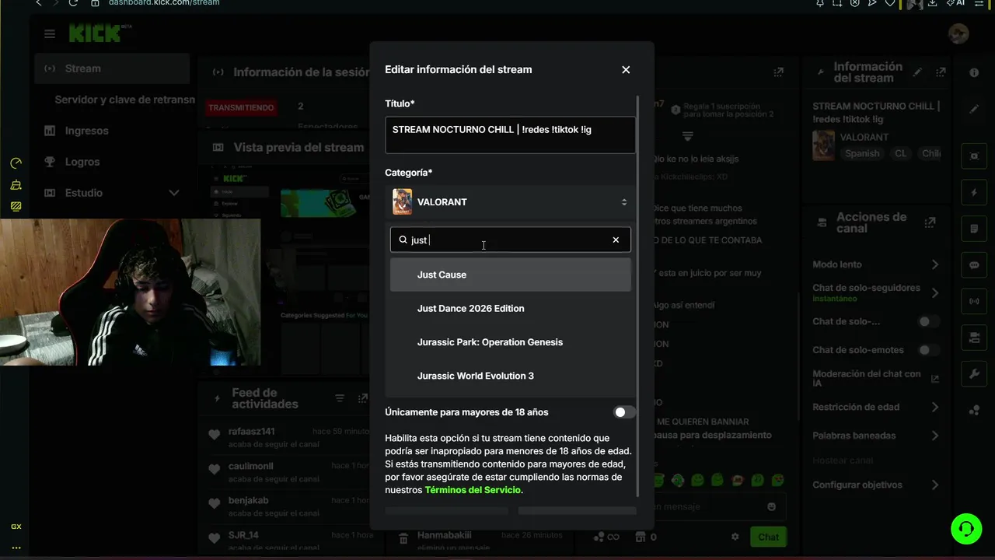Select Jurassic Park: Operation Genesis category
This screenshot has width=995, height=560.
coord(510,342)
